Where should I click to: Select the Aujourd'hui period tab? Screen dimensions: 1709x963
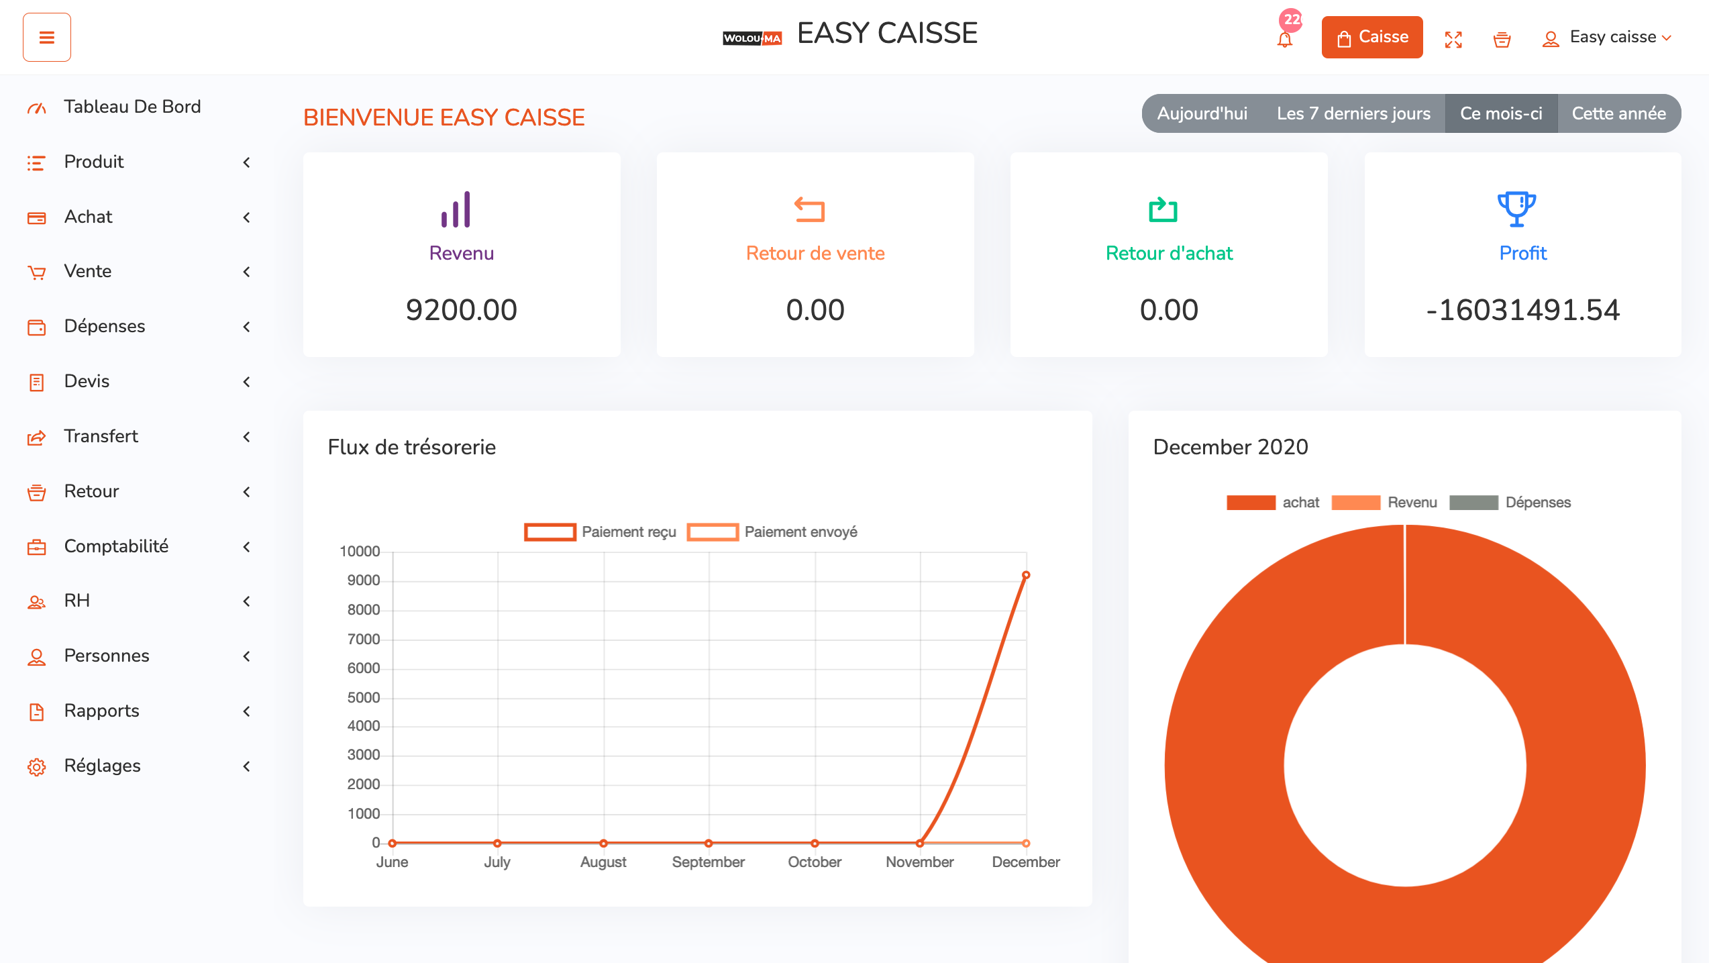point(1202,113)
